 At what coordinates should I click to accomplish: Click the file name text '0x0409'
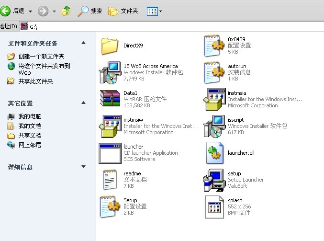[236, 39]
